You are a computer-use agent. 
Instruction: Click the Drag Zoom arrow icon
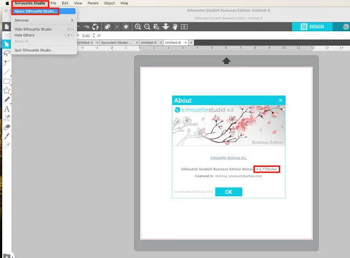tap(166, 27)
